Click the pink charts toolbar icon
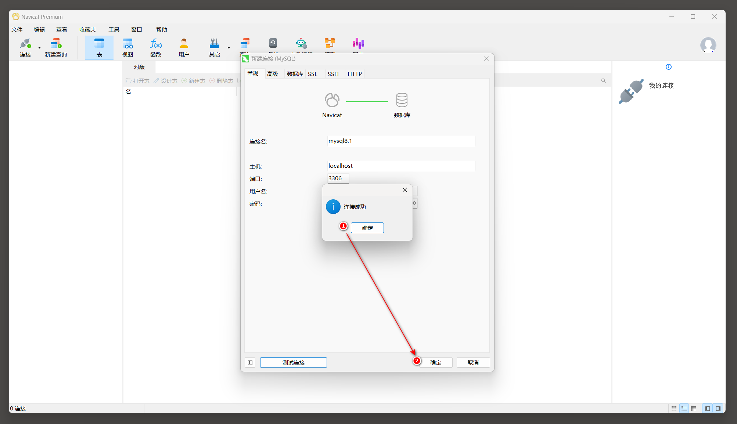 click(358, 43)
